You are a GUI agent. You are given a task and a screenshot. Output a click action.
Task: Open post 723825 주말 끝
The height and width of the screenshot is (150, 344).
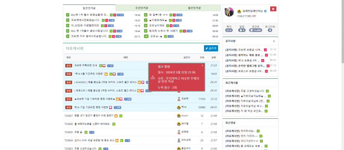pyautogui.click(x=78, y=132)
